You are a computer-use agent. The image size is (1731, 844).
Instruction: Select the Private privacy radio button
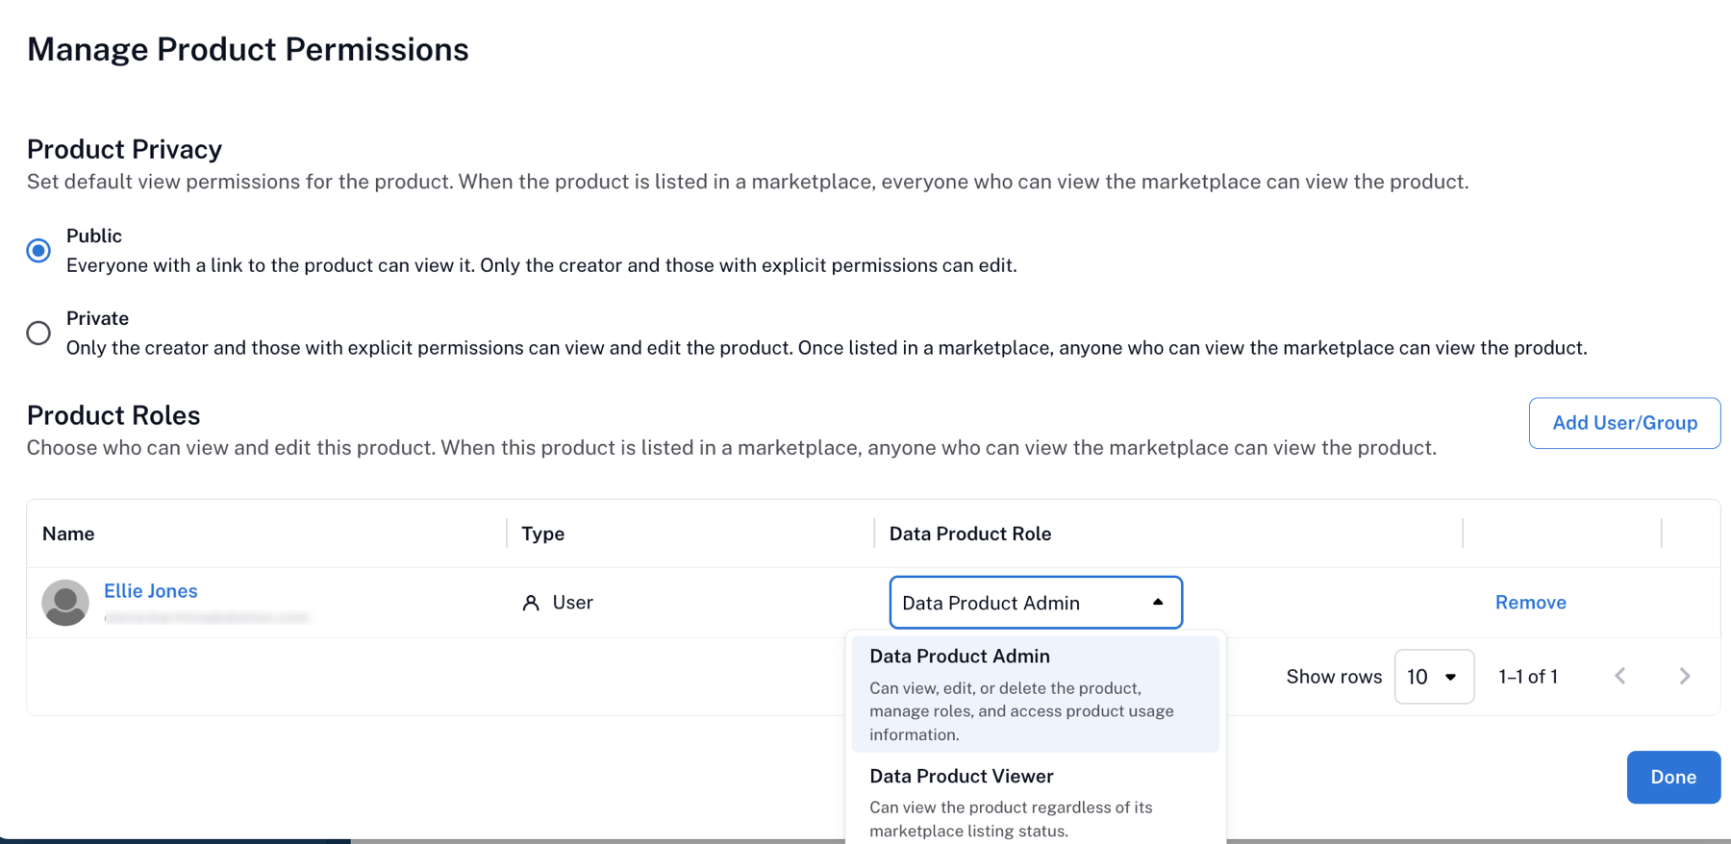click(38, 333)
